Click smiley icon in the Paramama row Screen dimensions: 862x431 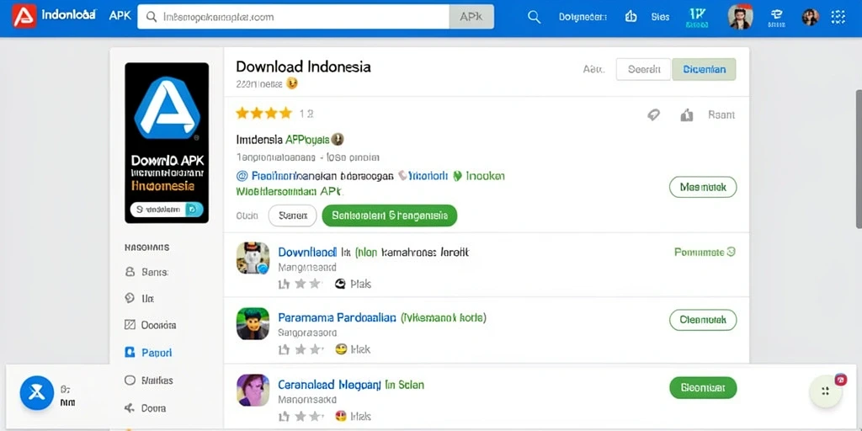point(341,349)
